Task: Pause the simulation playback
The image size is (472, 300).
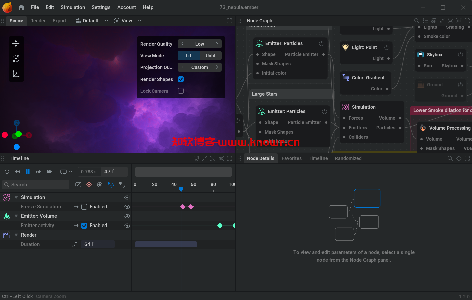Action: [x=28, y=172]
